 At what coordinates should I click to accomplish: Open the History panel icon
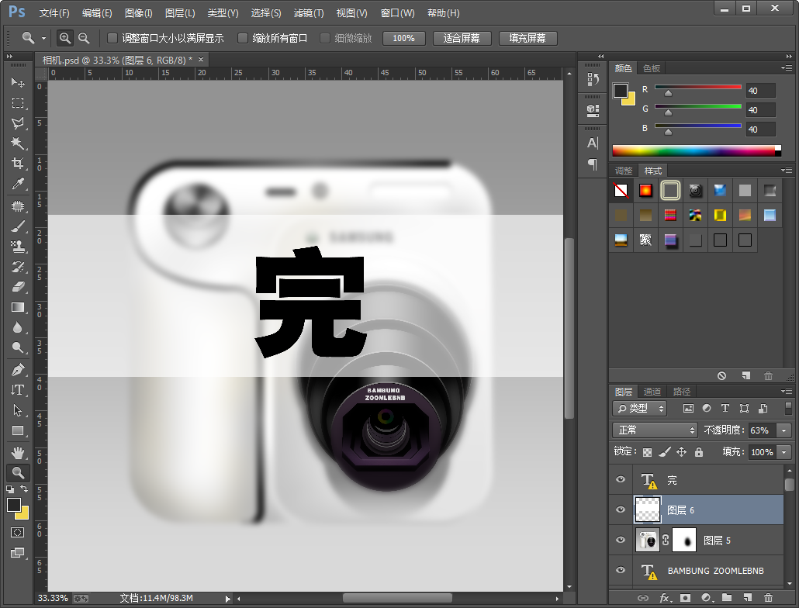click(x=592, y=79)
